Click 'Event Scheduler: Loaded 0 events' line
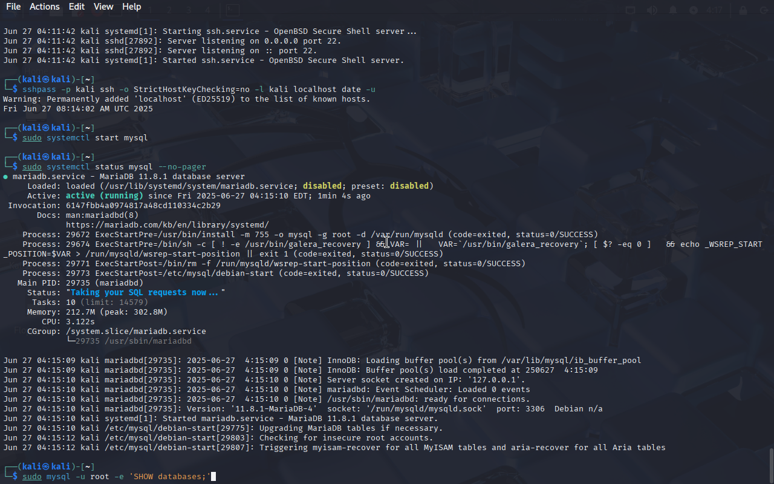The height and width of the screenshot is (484, 774). (x=267, y=390)
